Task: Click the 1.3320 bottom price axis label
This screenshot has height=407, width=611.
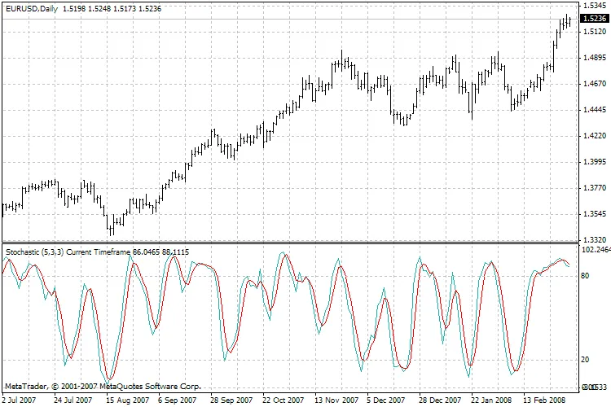Action: (x=594, y=240)
